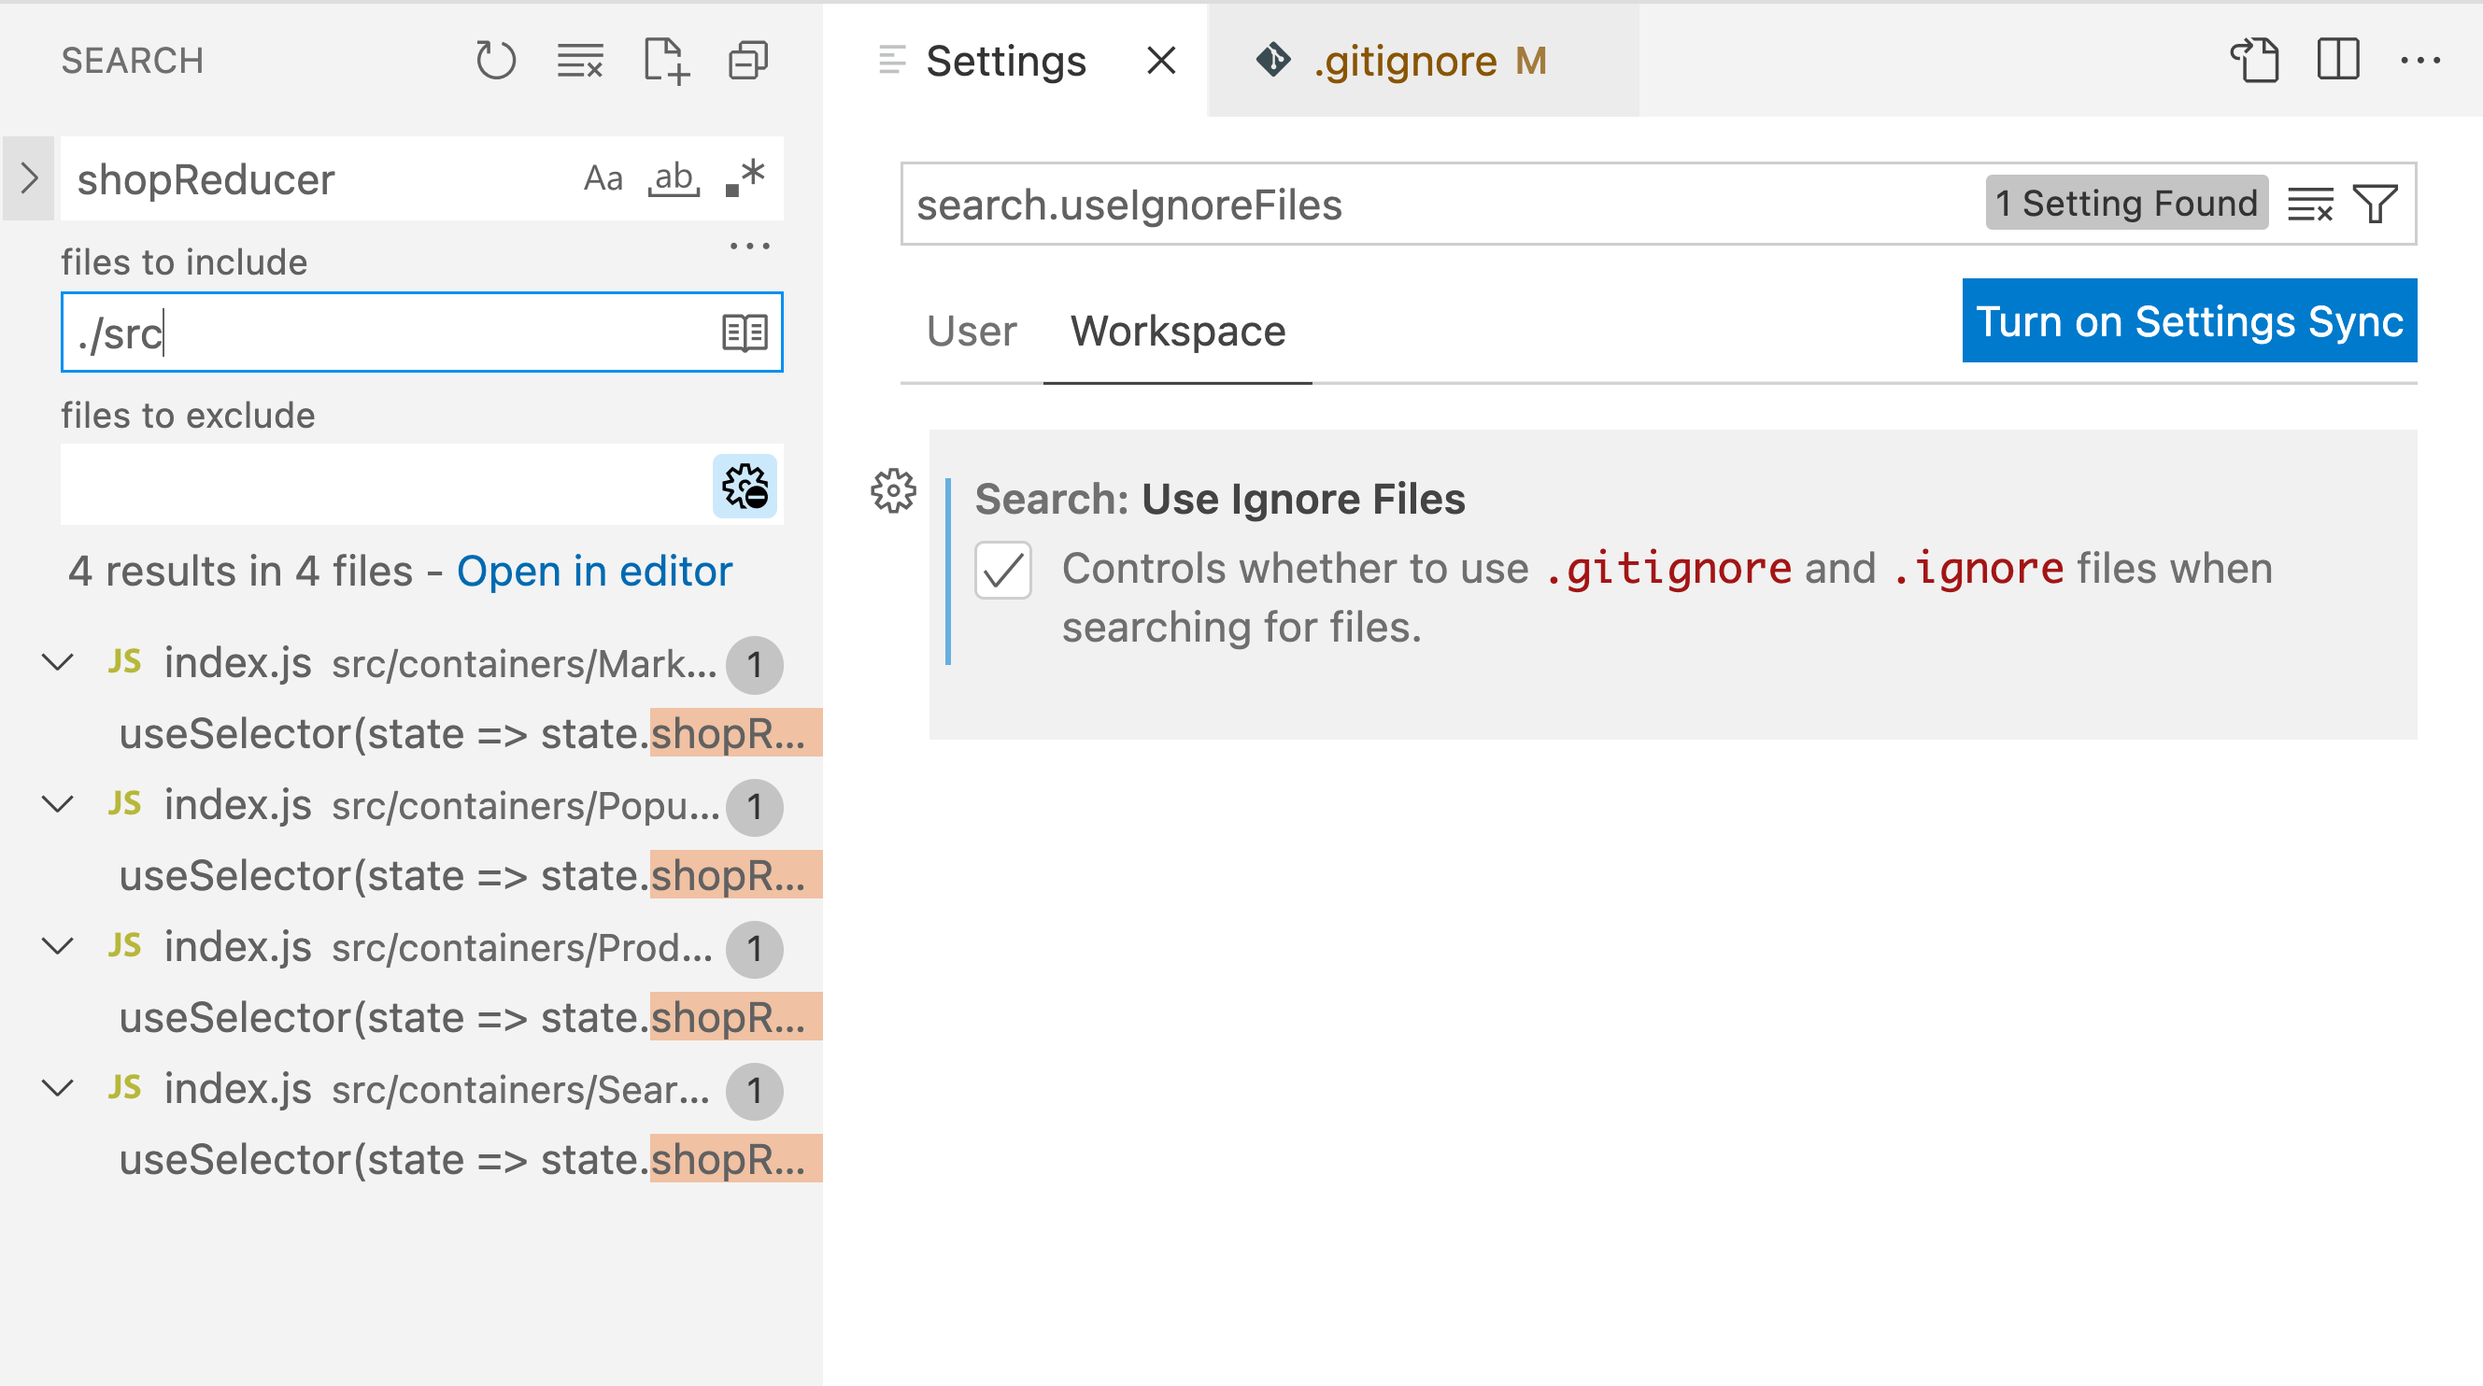
Task: Toggle search only in open editors
Action: point(745,332)
